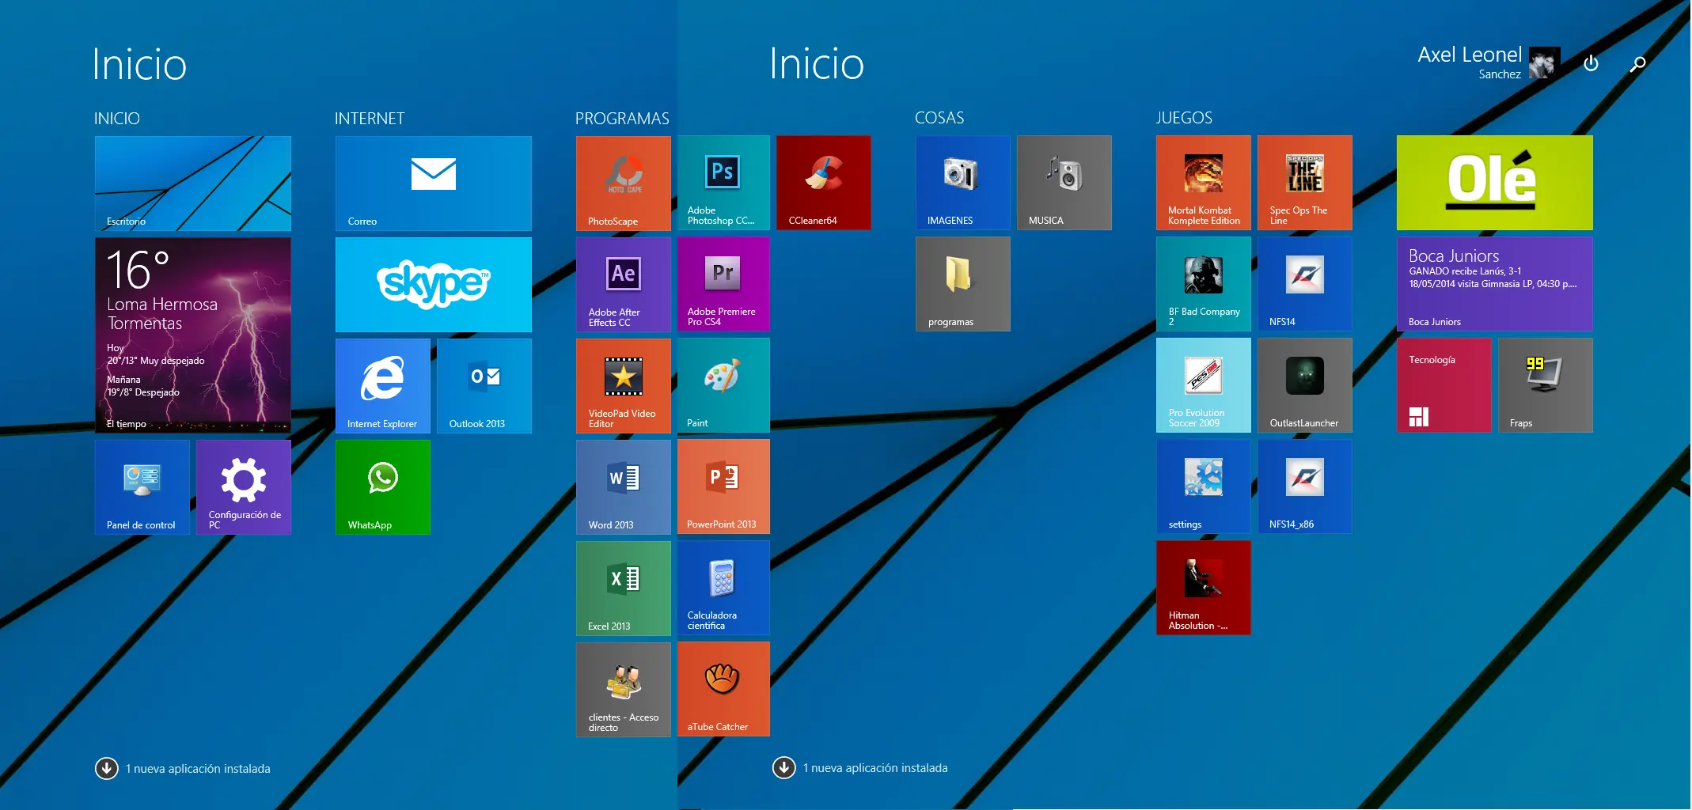Click the PROGRAMAS group title
Screen dimensions: 1692x810
point(622,119)
